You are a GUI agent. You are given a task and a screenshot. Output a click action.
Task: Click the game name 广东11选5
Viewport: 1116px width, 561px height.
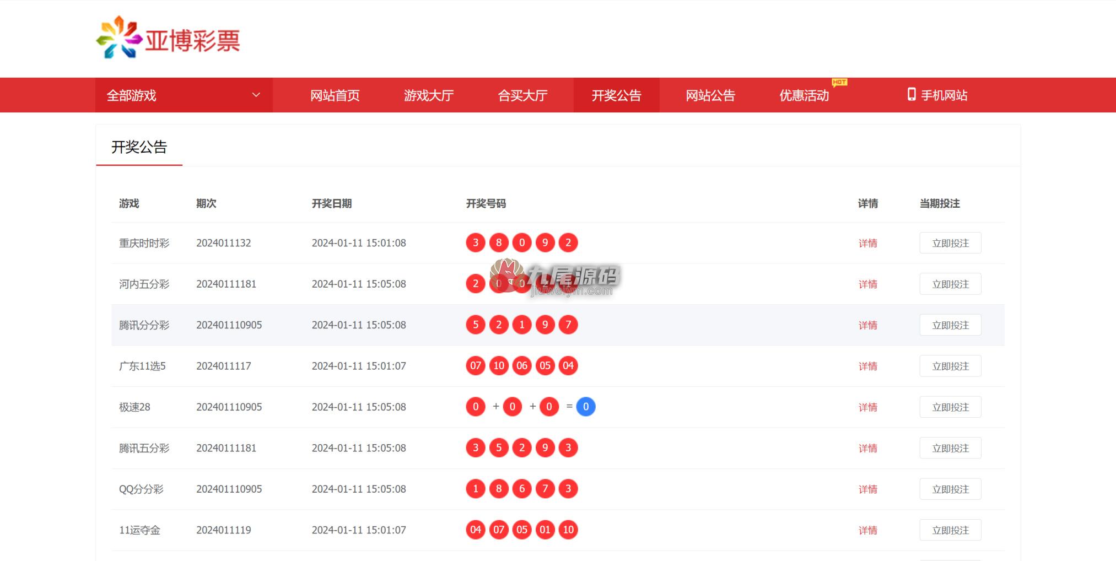[142, 366]
